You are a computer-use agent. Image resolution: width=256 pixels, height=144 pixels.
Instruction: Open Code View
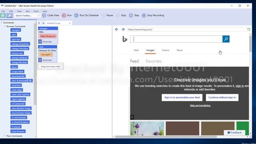pyautogui.click(x=51, y=15)
